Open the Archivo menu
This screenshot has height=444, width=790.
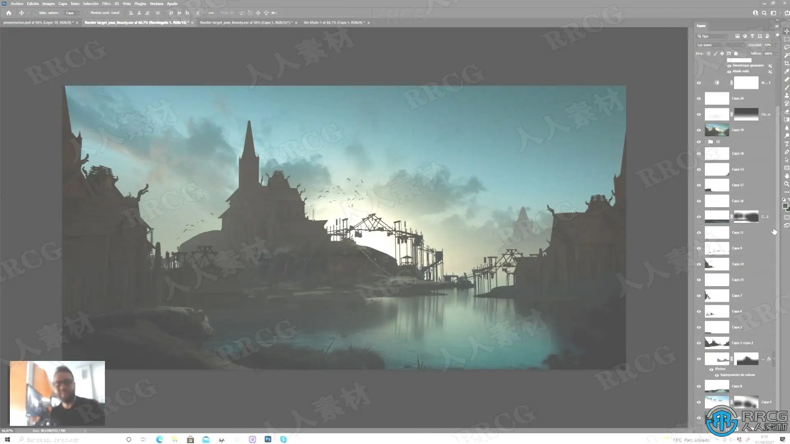pos(17,4)
